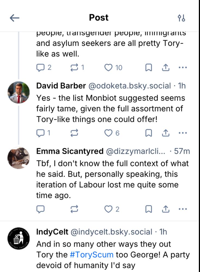Image resolution: width=200 pixels, height=272 pixels.
Task: Go back using the left arrow
Action: 15,18
